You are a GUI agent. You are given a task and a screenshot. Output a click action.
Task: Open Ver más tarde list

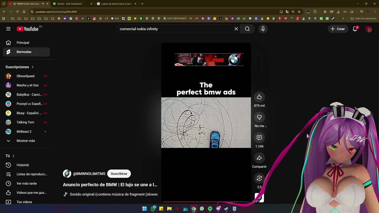pyautogui.click(x=26, y=183)
